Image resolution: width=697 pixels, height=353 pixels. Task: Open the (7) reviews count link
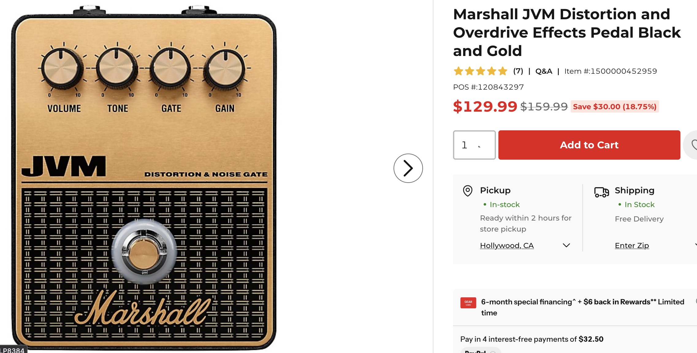tap(518, 71)
